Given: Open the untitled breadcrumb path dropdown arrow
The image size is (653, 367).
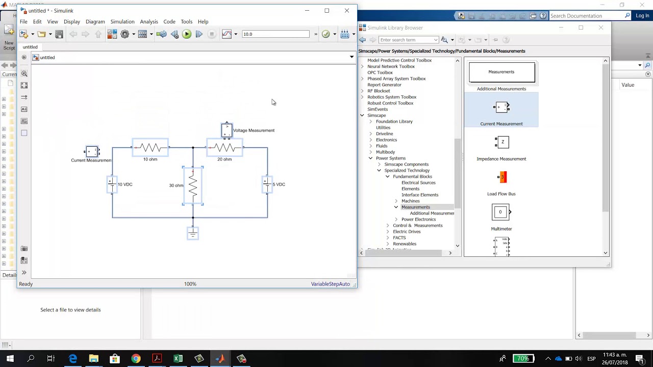Looking at the screenshot, I should 351,57.
